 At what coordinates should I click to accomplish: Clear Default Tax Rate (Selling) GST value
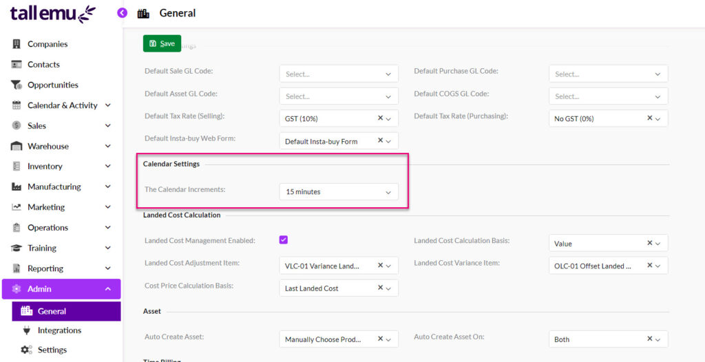[380, 118]
